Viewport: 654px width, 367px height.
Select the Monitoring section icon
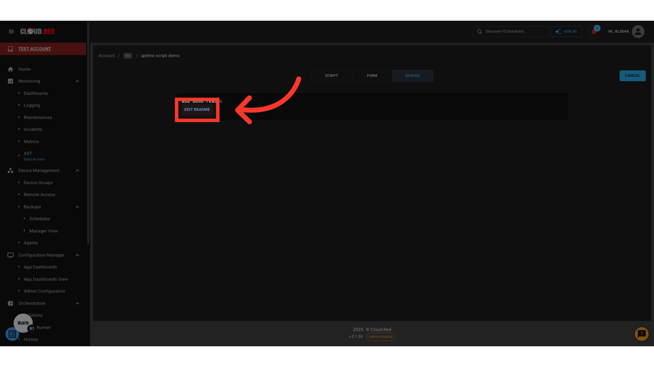pos(11,81)
